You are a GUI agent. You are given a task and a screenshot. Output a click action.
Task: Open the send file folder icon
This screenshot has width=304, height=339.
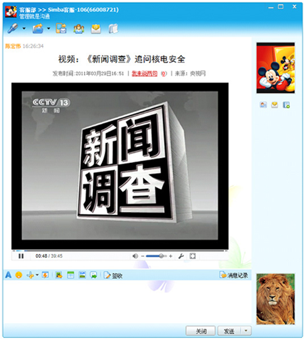coord(38,29)
